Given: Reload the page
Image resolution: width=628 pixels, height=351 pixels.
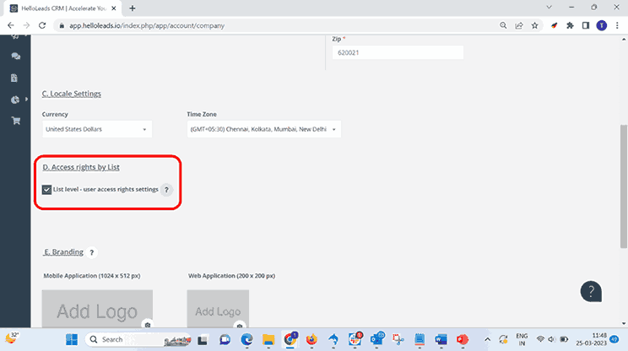Looking at the screenshot, I should pos(42,25).
